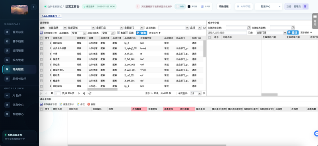Screen dimensions: 318x146
Task: Jump to last page icon
Action: [x=84, y=93]
